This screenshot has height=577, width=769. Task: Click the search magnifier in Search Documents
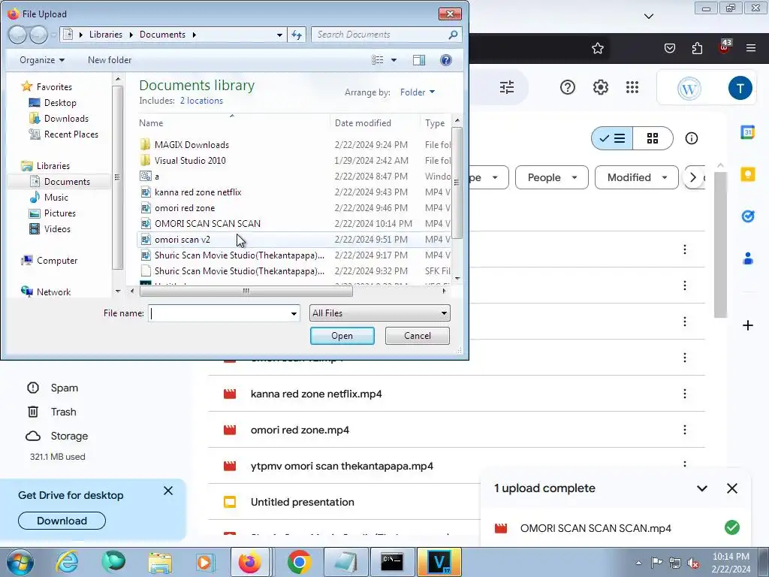point(453,35)
